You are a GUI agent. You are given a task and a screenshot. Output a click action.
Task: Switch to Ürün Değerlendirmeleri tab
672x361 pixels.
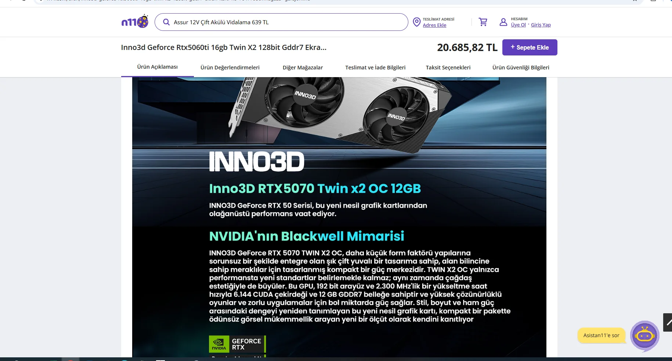tap(230, 68)
